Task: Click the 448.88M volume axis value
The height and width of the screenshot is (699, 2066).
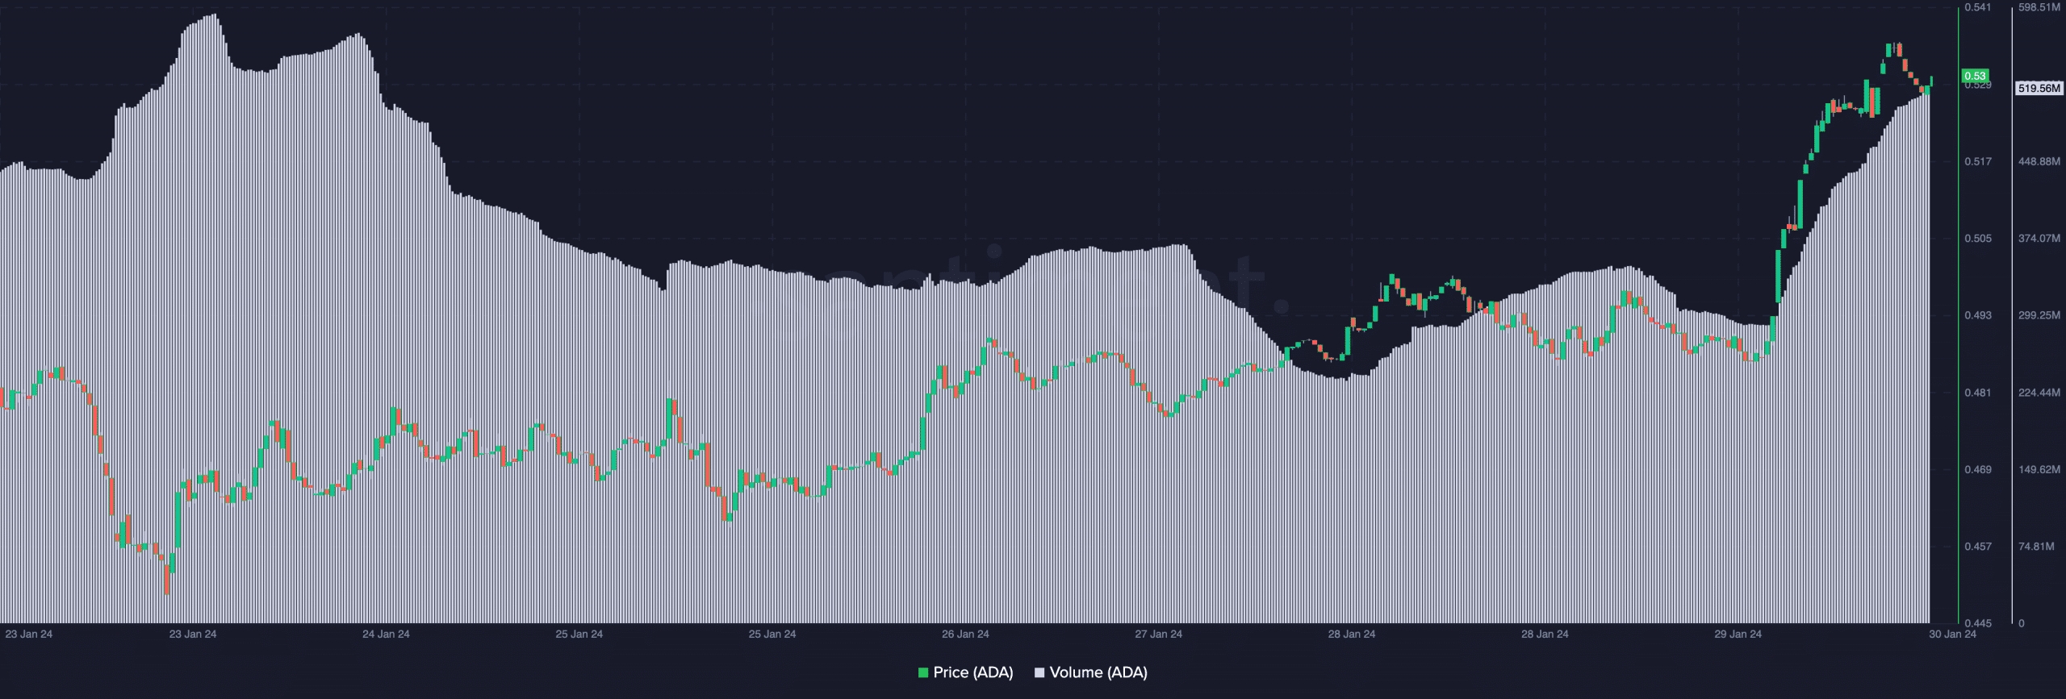Action: [x=2039, y=161]
